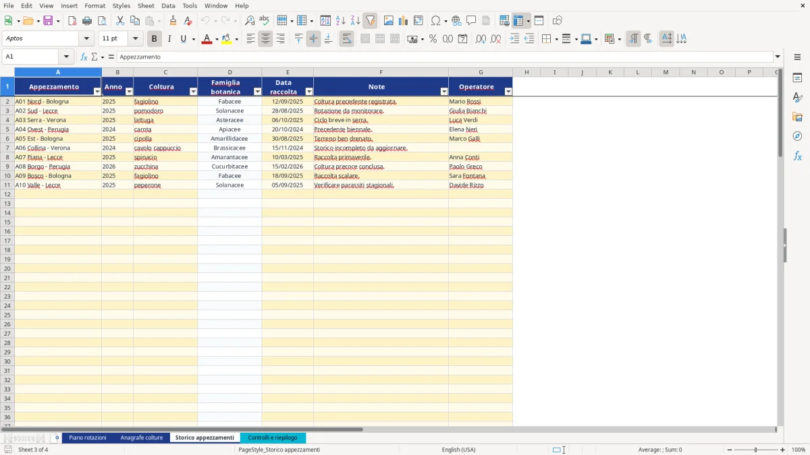Open the Data menu
810x455 pixels.
tap(168, 5)
